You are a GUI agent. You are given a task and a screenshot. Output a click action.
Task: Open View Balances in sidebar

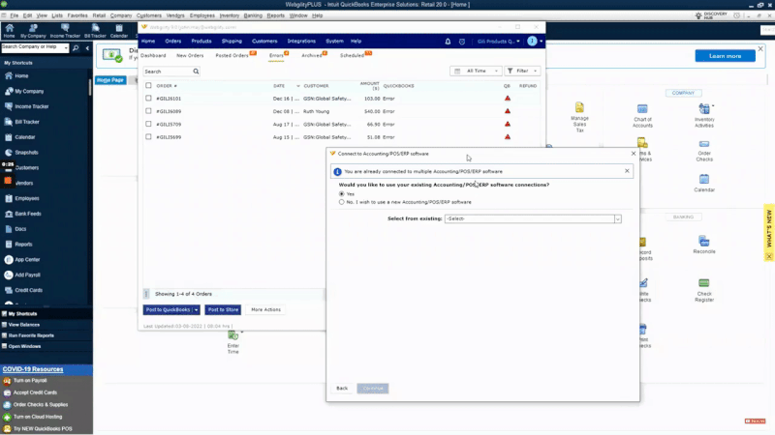click(x=21, y=325)
